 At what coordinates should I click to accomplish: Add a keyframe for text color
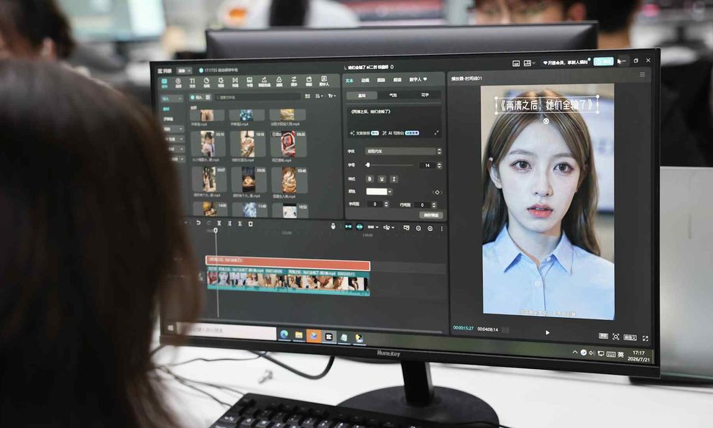click(x=437, y=192)
